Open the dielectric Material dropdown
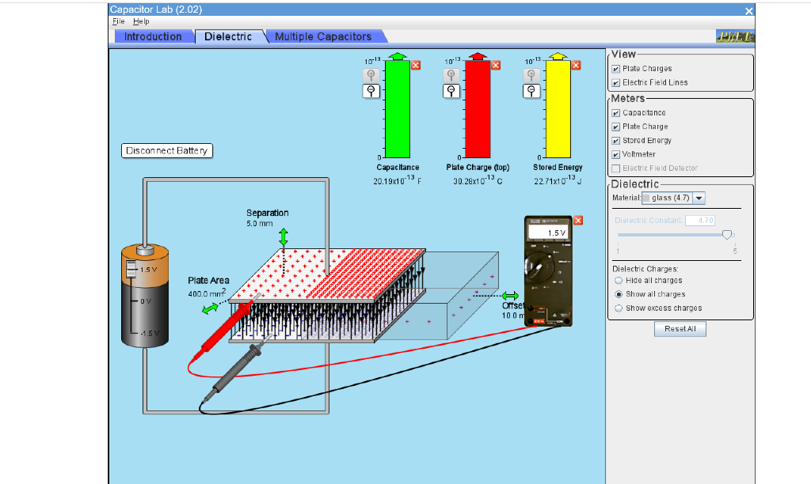811x484 pixels. (x=699, y=198)
